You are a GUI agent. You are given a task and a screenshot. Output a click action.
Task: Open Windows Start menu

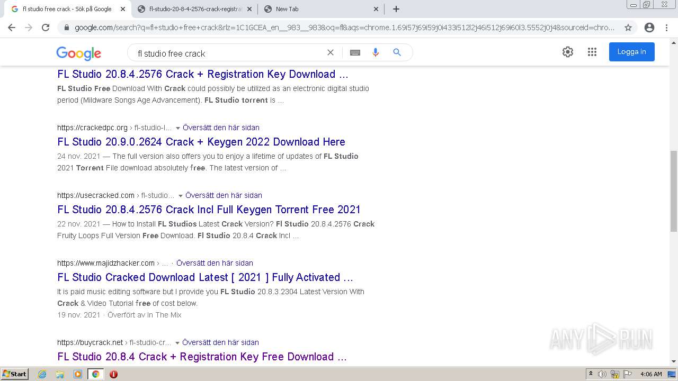point(14,374)
